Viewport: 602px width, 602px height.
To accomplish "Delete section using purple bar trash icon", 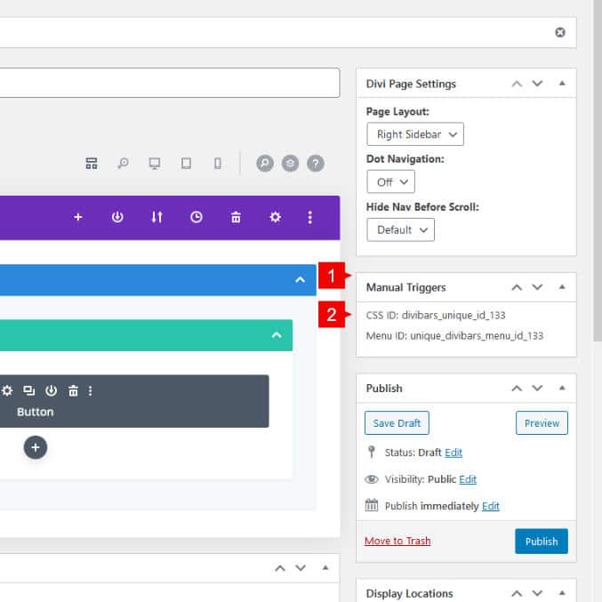I will (x=236, y=217).
